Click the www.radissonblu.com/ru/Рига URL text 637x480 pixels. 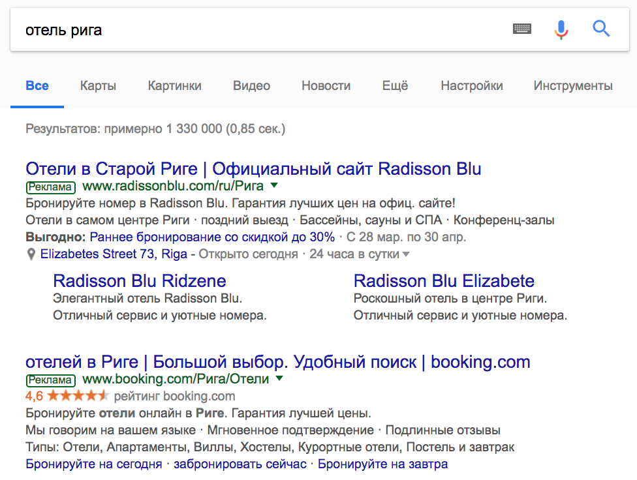[173, 186]
